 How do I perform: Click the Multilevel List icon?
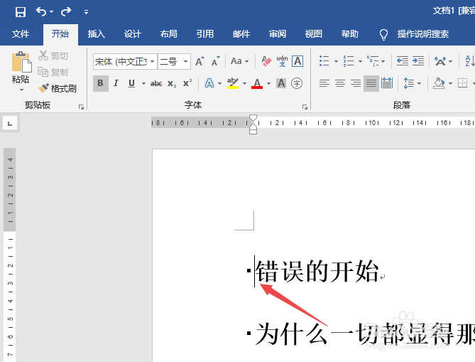click(373, 61)
